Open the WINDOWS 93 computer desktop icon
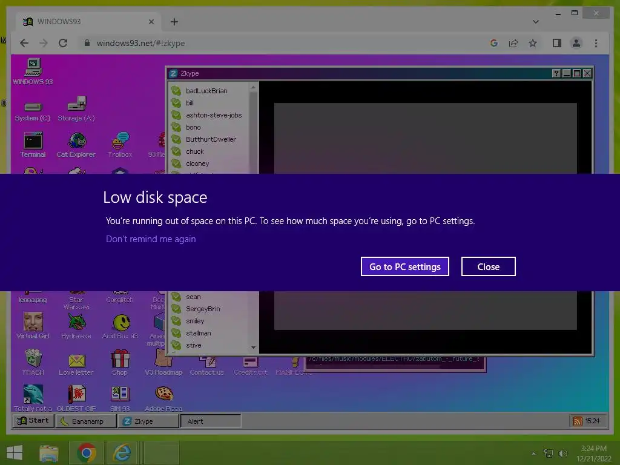This screenshot has width=620, height=465. coord(33,71)
